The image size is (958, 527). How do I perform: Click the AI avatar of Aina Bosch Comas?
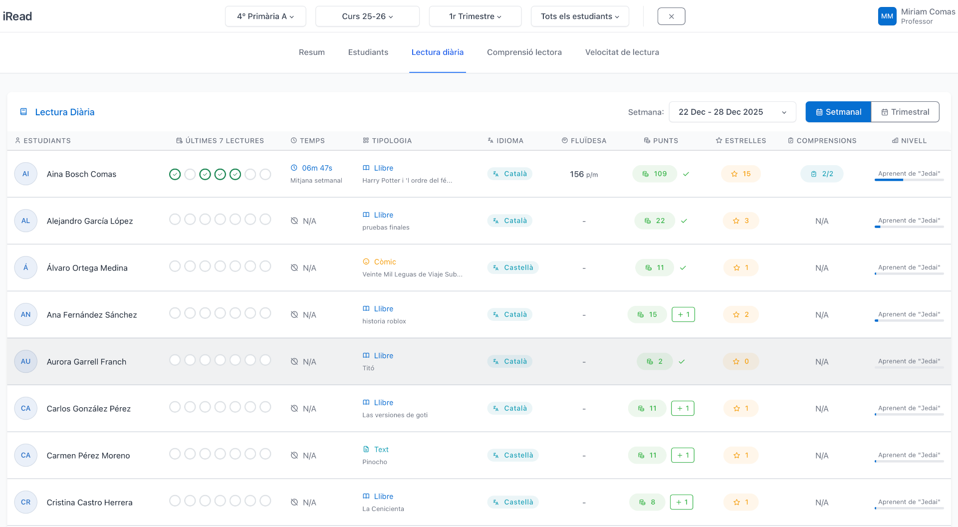point(25,174)
